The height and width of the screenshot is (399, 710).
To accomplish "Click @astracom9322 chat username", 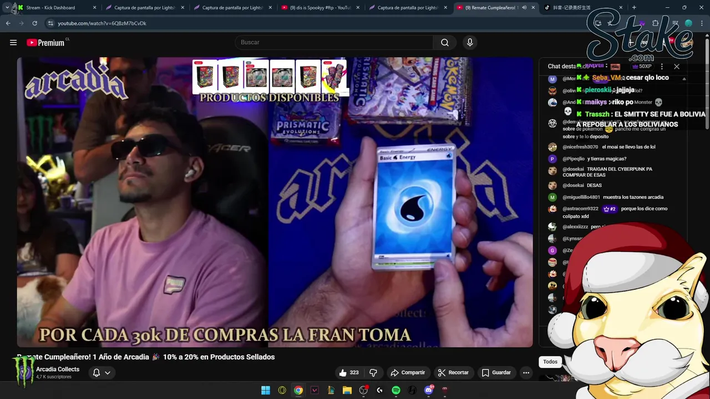I will (580, 209).
